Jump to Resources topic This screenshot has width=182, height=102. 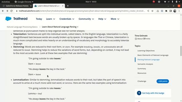click(x=142, y=73)
